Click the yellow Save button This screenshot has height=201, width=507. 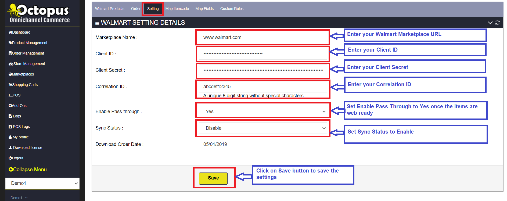213,178
